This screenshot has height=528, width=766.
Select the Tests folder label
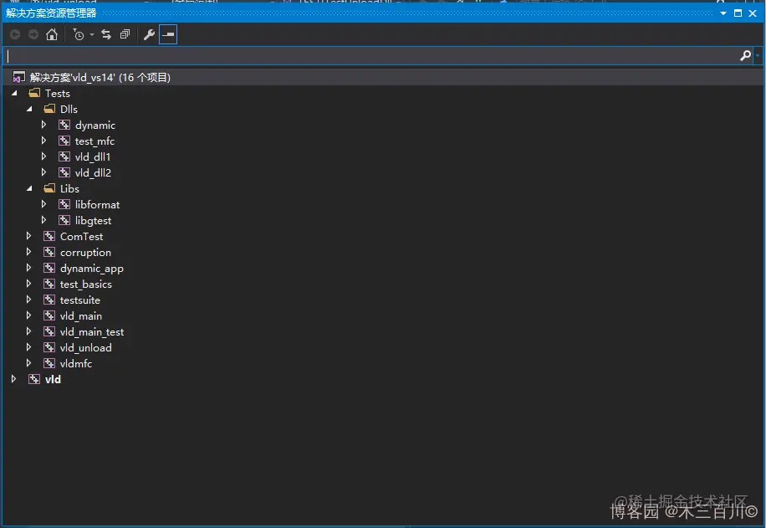pyautogui.click(x=58, y=94)
